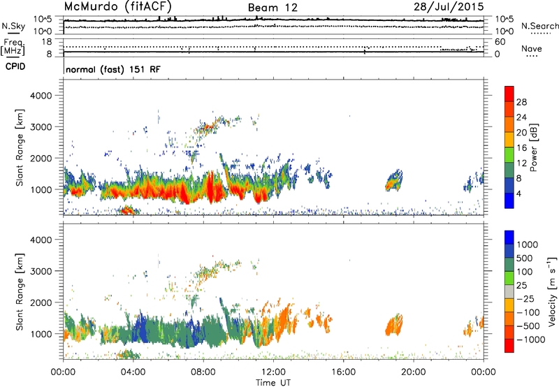Click the '60' Nave axis tick
Image resolution: width=559 pixels, height=387 pixels.
click(x=500, y=42)
